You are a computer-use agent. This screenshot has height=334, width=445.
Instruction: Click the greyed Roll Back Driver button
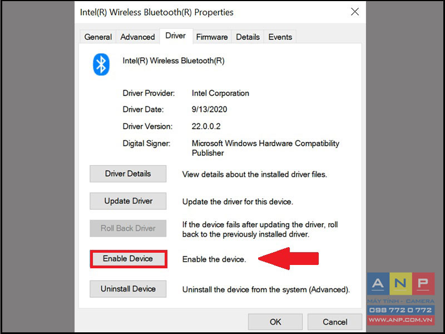128,228
